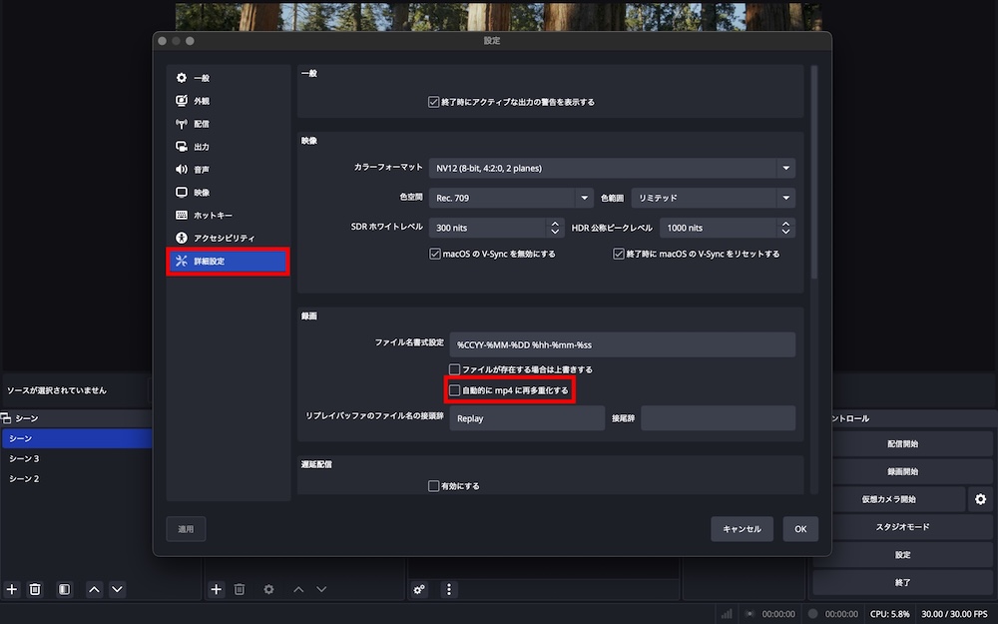
Task: Move scene down with arrow icon
Action: [x=117, y=590]
